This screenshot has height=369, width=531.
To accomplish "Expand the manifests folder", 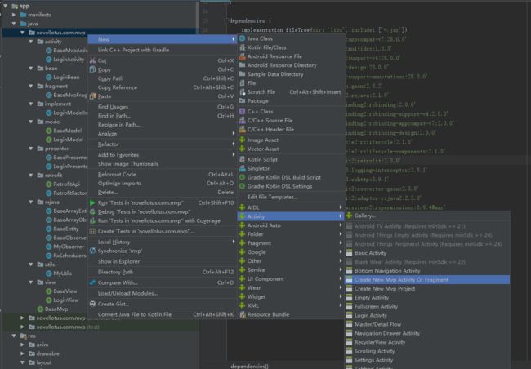I will coord(14,15).
